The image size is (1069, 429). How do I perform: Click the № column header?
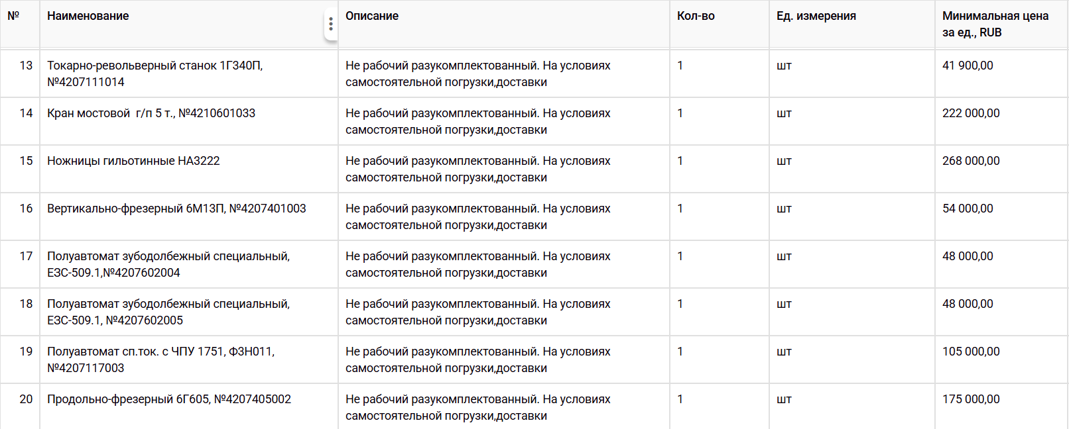13,16
